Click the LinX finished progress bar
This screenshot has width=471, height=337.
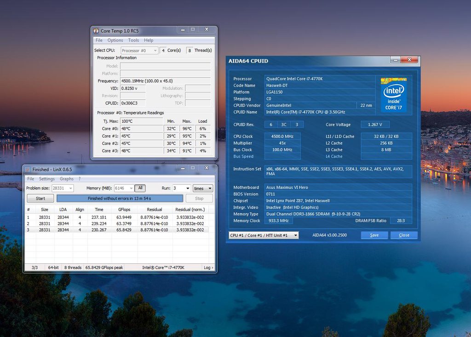click(120, 199)
